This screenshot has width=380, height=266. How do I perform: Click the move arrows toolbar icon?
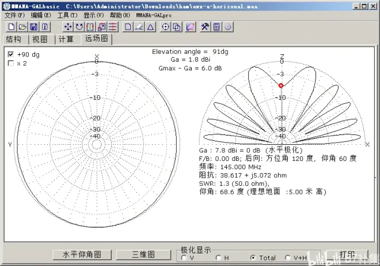coord(68,27)
